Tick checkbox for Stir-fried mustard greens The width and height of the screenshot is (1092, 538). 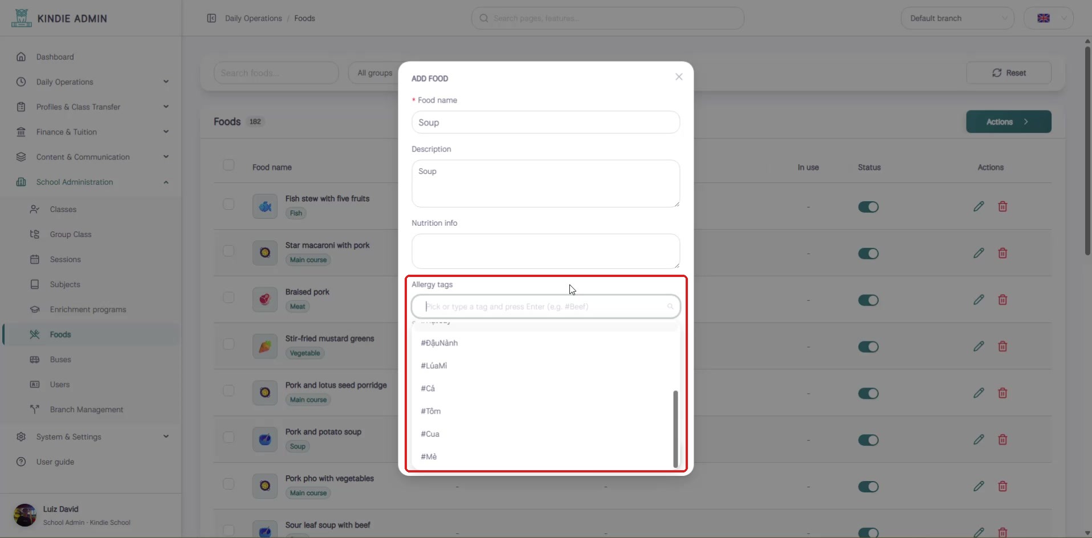coord(229,345)
